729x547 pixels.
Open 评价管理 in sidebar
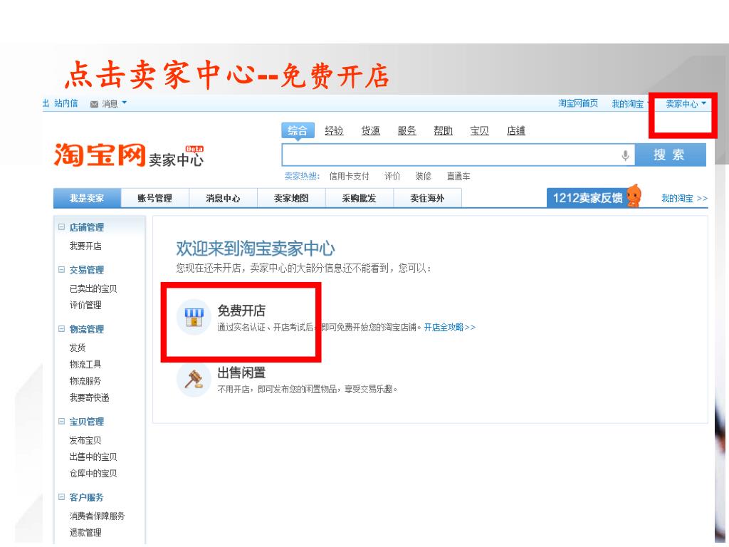click(x=85, y=305)
